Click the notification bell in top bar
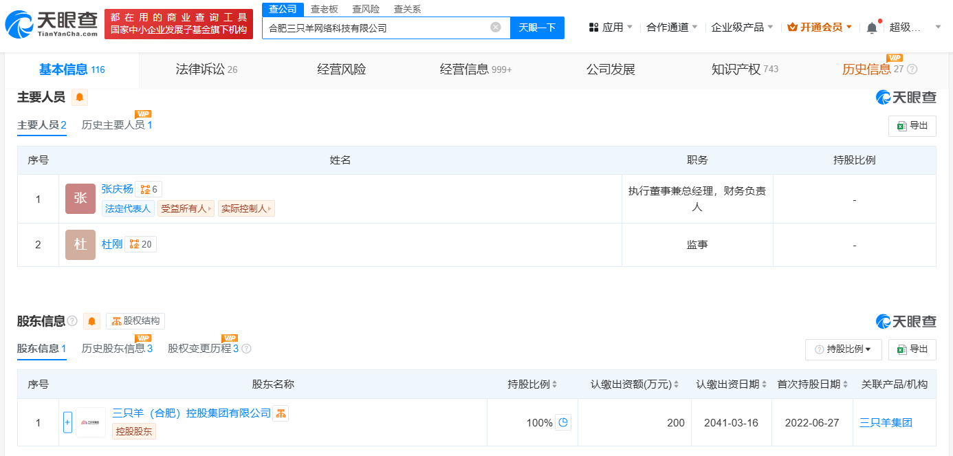This screenshot has width=953, height=456. click(872, 28)
